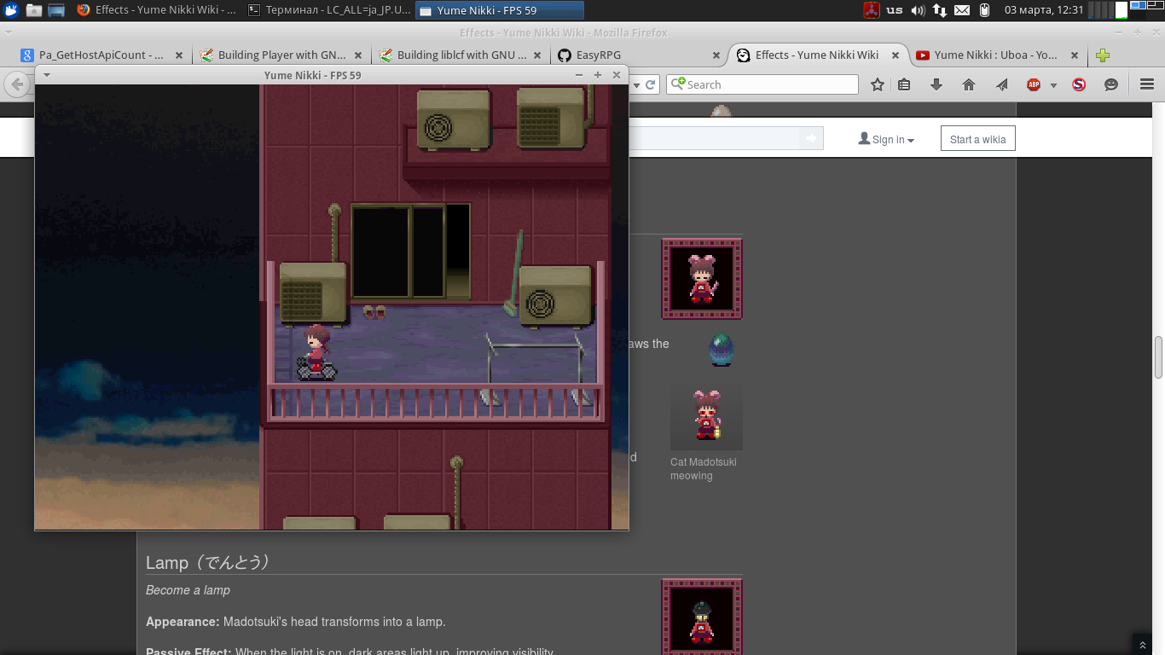This screenshot has width=1165, height=655.
Task: Open the 'Cat Madotsuki meowing' thumbnail
Action: [x=706, y=415]
